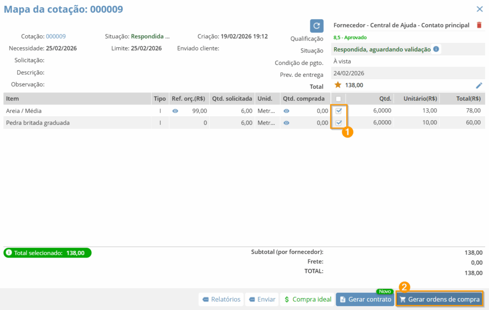Image resolution: width=489 pixels, height=310 pixels.
Task: Open quotation link 000009
Action: click(56, 36)
